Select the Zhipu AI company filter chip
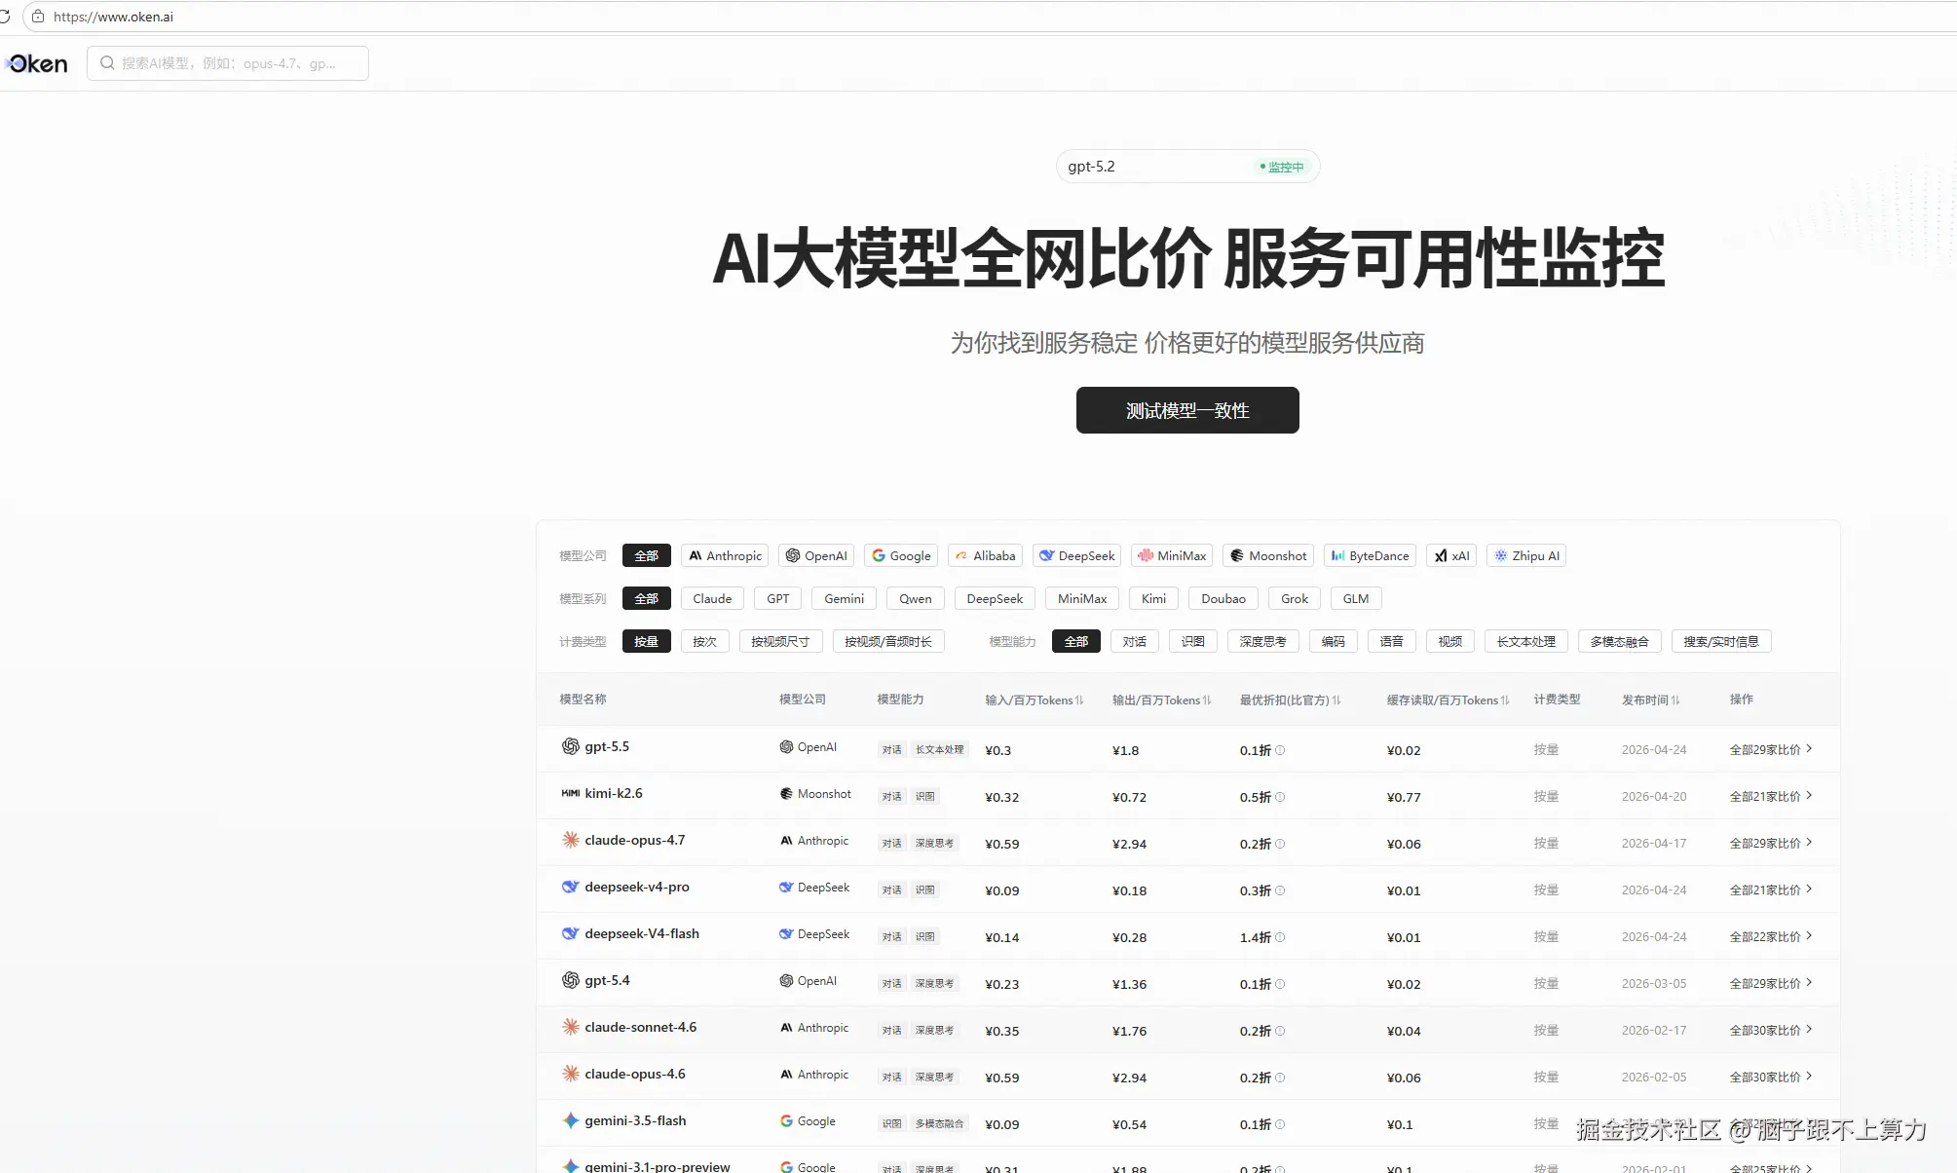 click(x=1526, y=555)
